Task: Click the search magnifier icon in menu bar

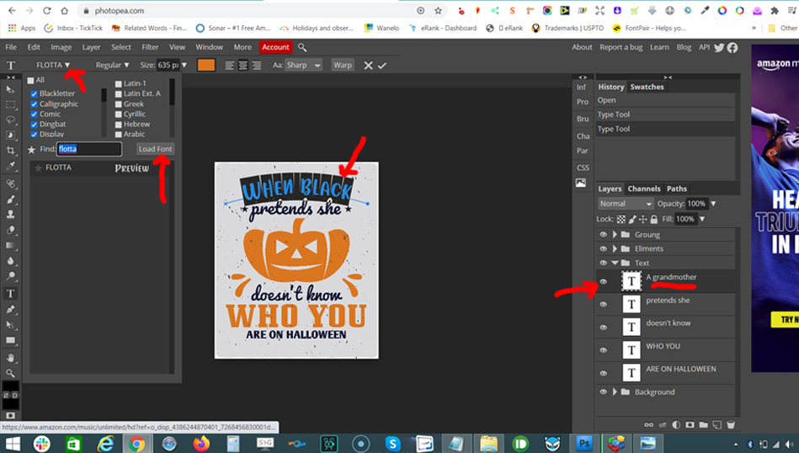Action: 302,47
